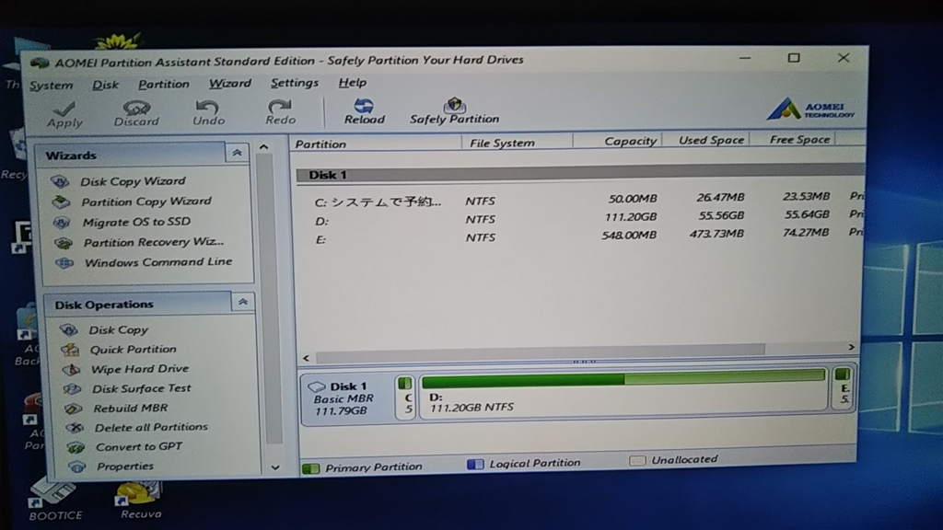The image size is (943, 530).
Task: Select the E: partition block in map
Action: (x=843, y=388)
